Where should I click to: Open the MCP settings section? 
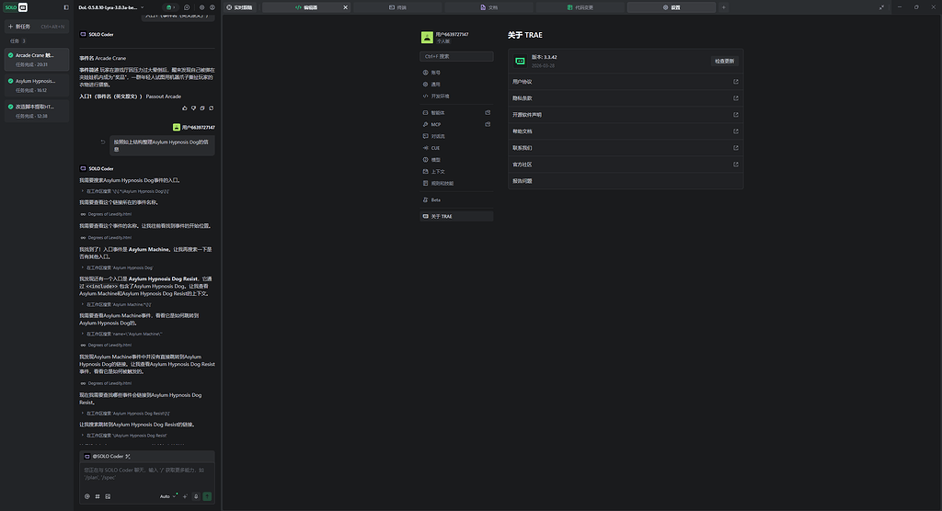456,124
